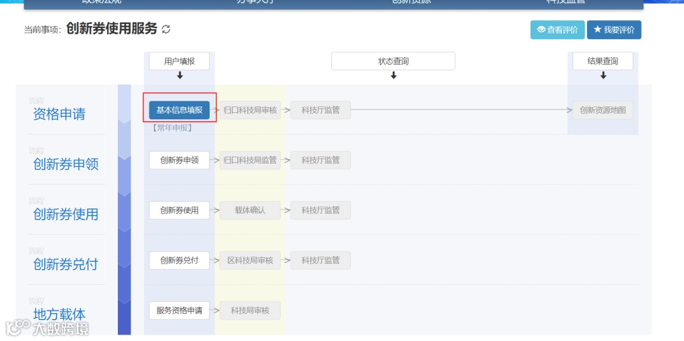Click the 我要评价 star button

[614, 30]
